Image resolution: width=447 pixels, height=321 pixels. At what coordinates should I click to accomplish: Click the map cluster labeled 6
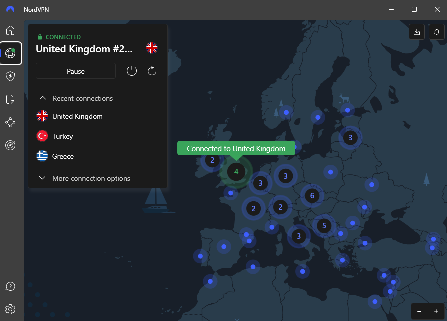(x=312, y=196)
